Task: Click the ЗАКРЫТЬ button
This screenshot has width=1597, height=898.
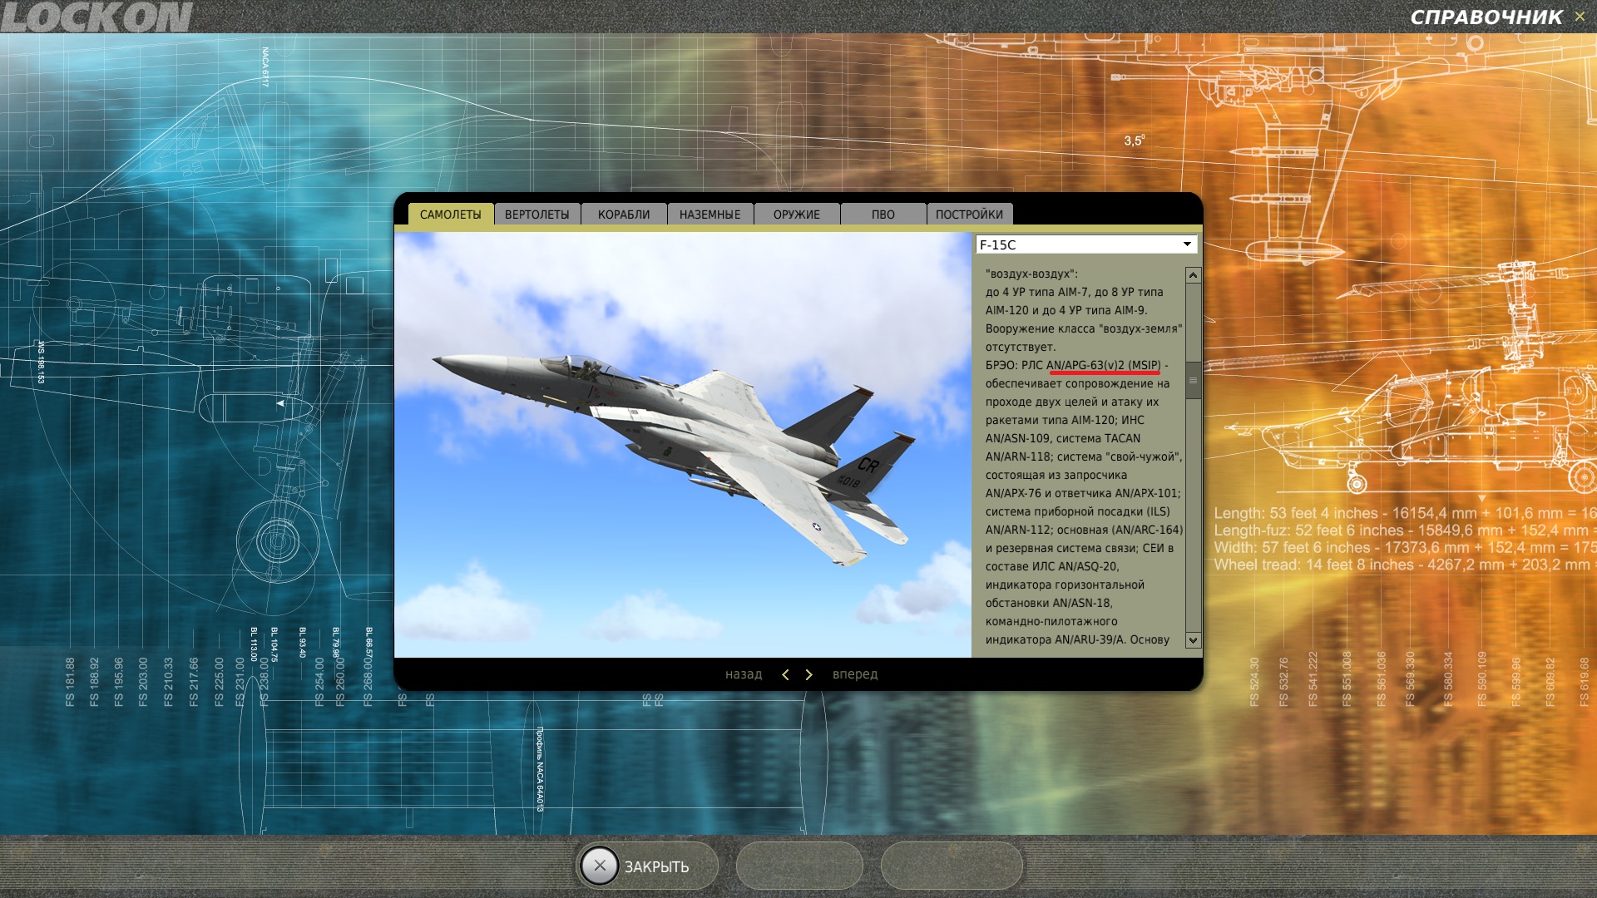Action: pos(646,866)
